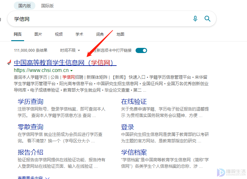Select the 视频 search tab
The image size is (247, 179).
click(59, 34)
